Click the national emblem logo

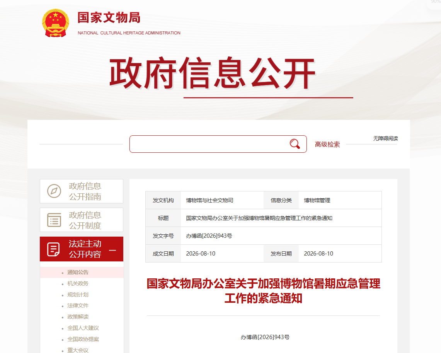pos(55,23)
